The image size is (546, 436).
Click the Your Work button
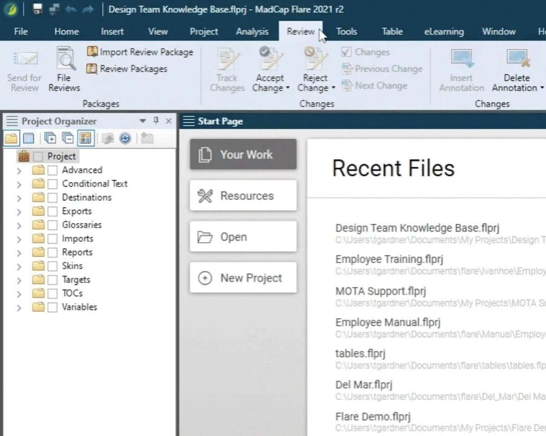243,154
